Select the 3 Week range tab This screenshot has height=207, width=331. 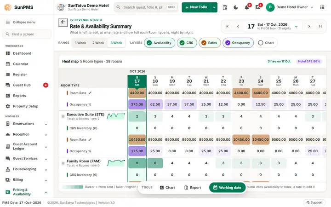(x=116, y=43)
